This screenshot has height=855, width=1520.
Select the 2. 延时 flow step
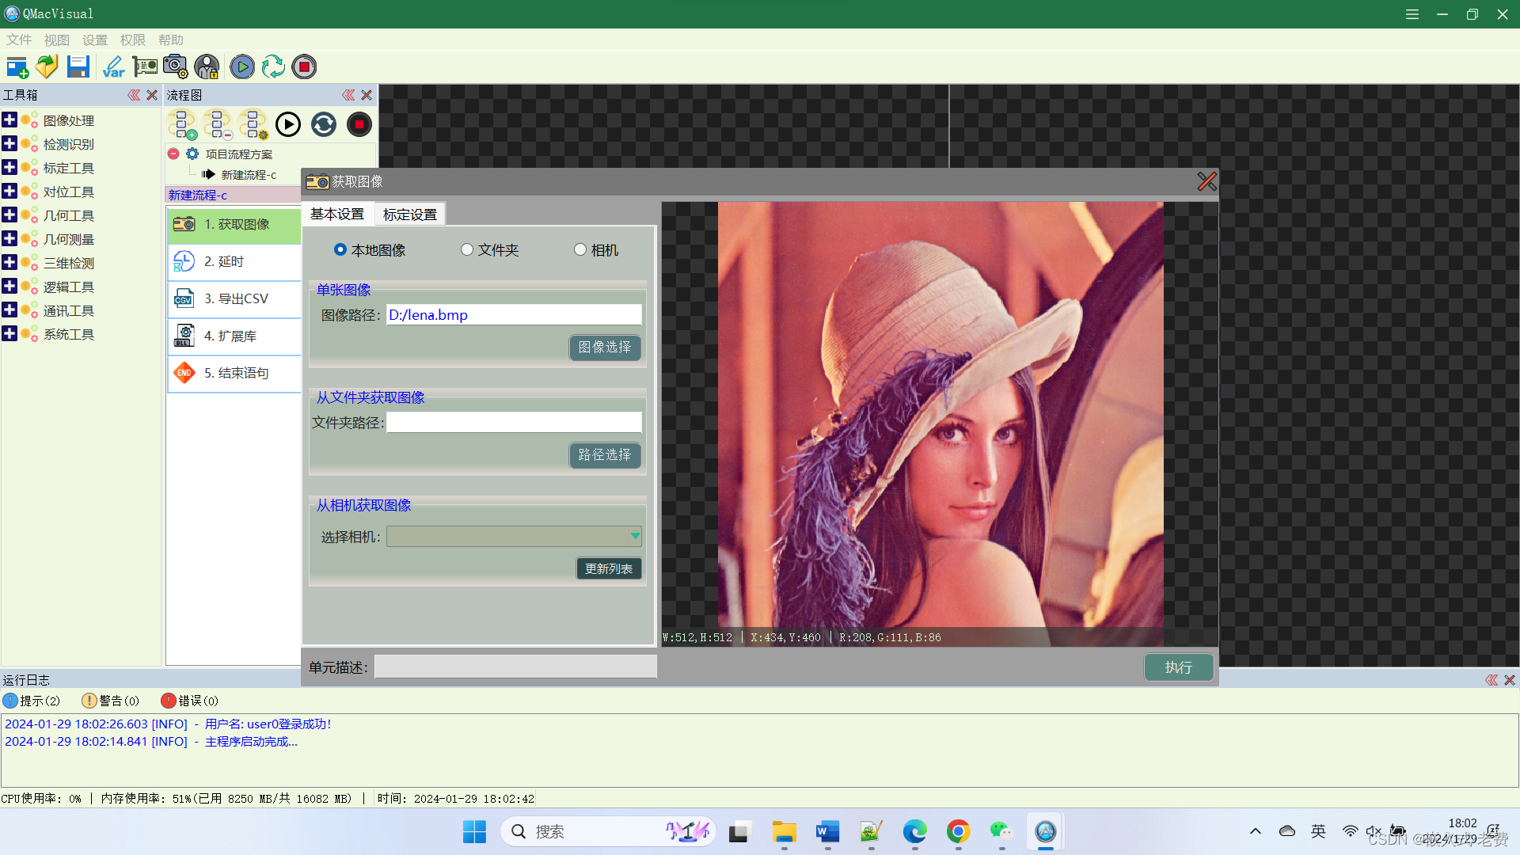(234, 261)
